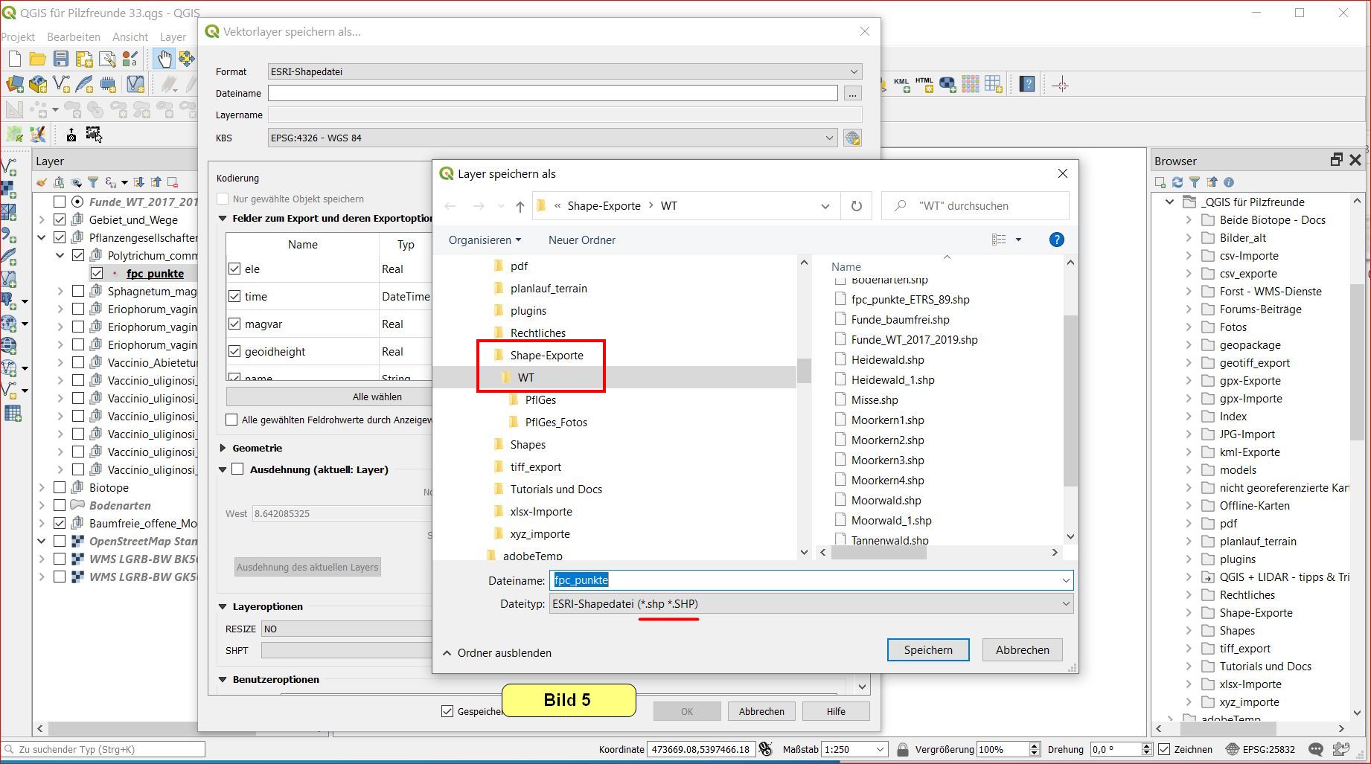Screen dimensions: 1371x764
Task: Select the Pan Map hand tool
Action: [164, 59]
